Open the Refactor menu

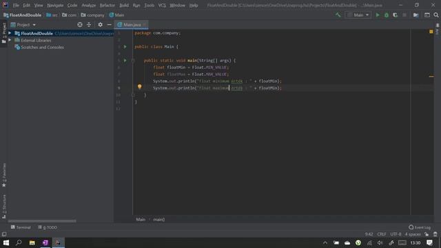pos(107,5)
